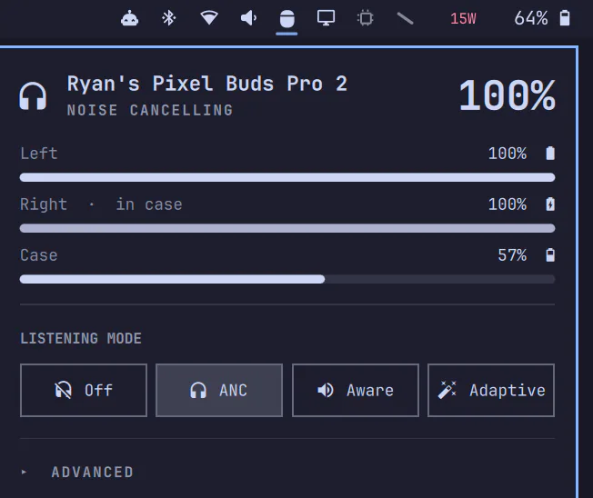593x498 pixels.
Task: Open the CPU chip icon
Action: [366, 18]
